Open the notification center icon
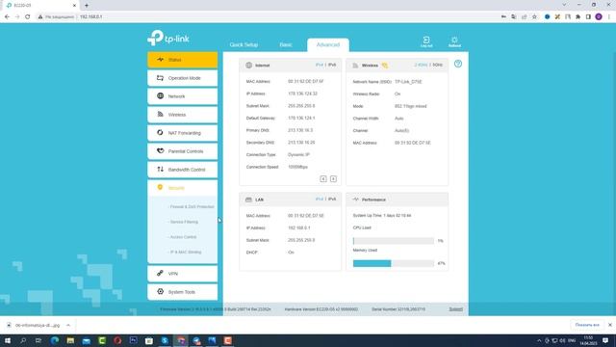616x347 pixels. (x=605, y=340)
